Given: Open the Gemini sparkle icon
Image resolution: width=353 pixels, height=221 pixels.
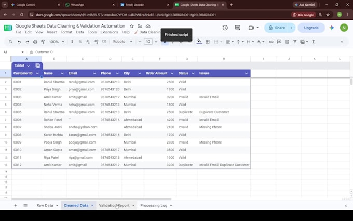Looking at the screenshot, I should coord(332,28).
